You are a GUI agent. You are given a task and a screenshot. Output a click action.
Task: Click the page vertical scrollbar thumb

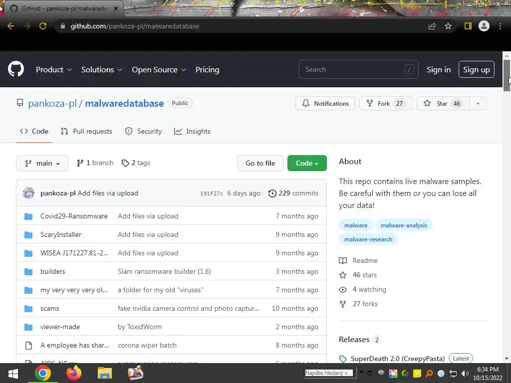click(x=507, y=75)
